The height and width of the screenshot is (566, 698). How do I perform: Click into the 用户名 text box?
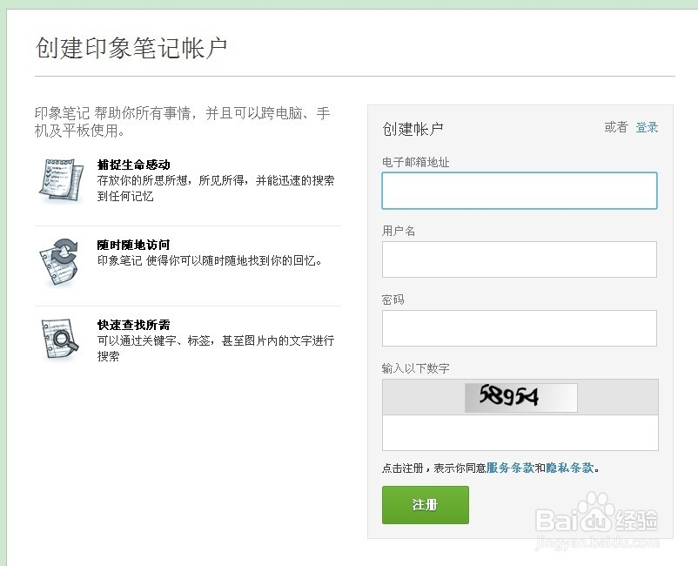520,259
